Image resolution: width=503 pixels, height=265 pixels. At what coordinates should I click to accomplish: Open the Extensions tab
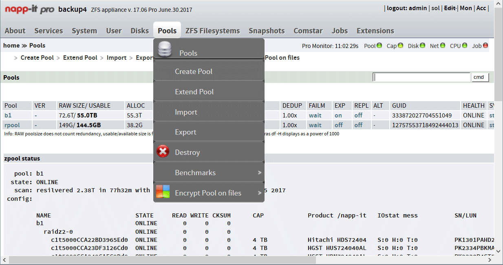(x=375, y=31)
